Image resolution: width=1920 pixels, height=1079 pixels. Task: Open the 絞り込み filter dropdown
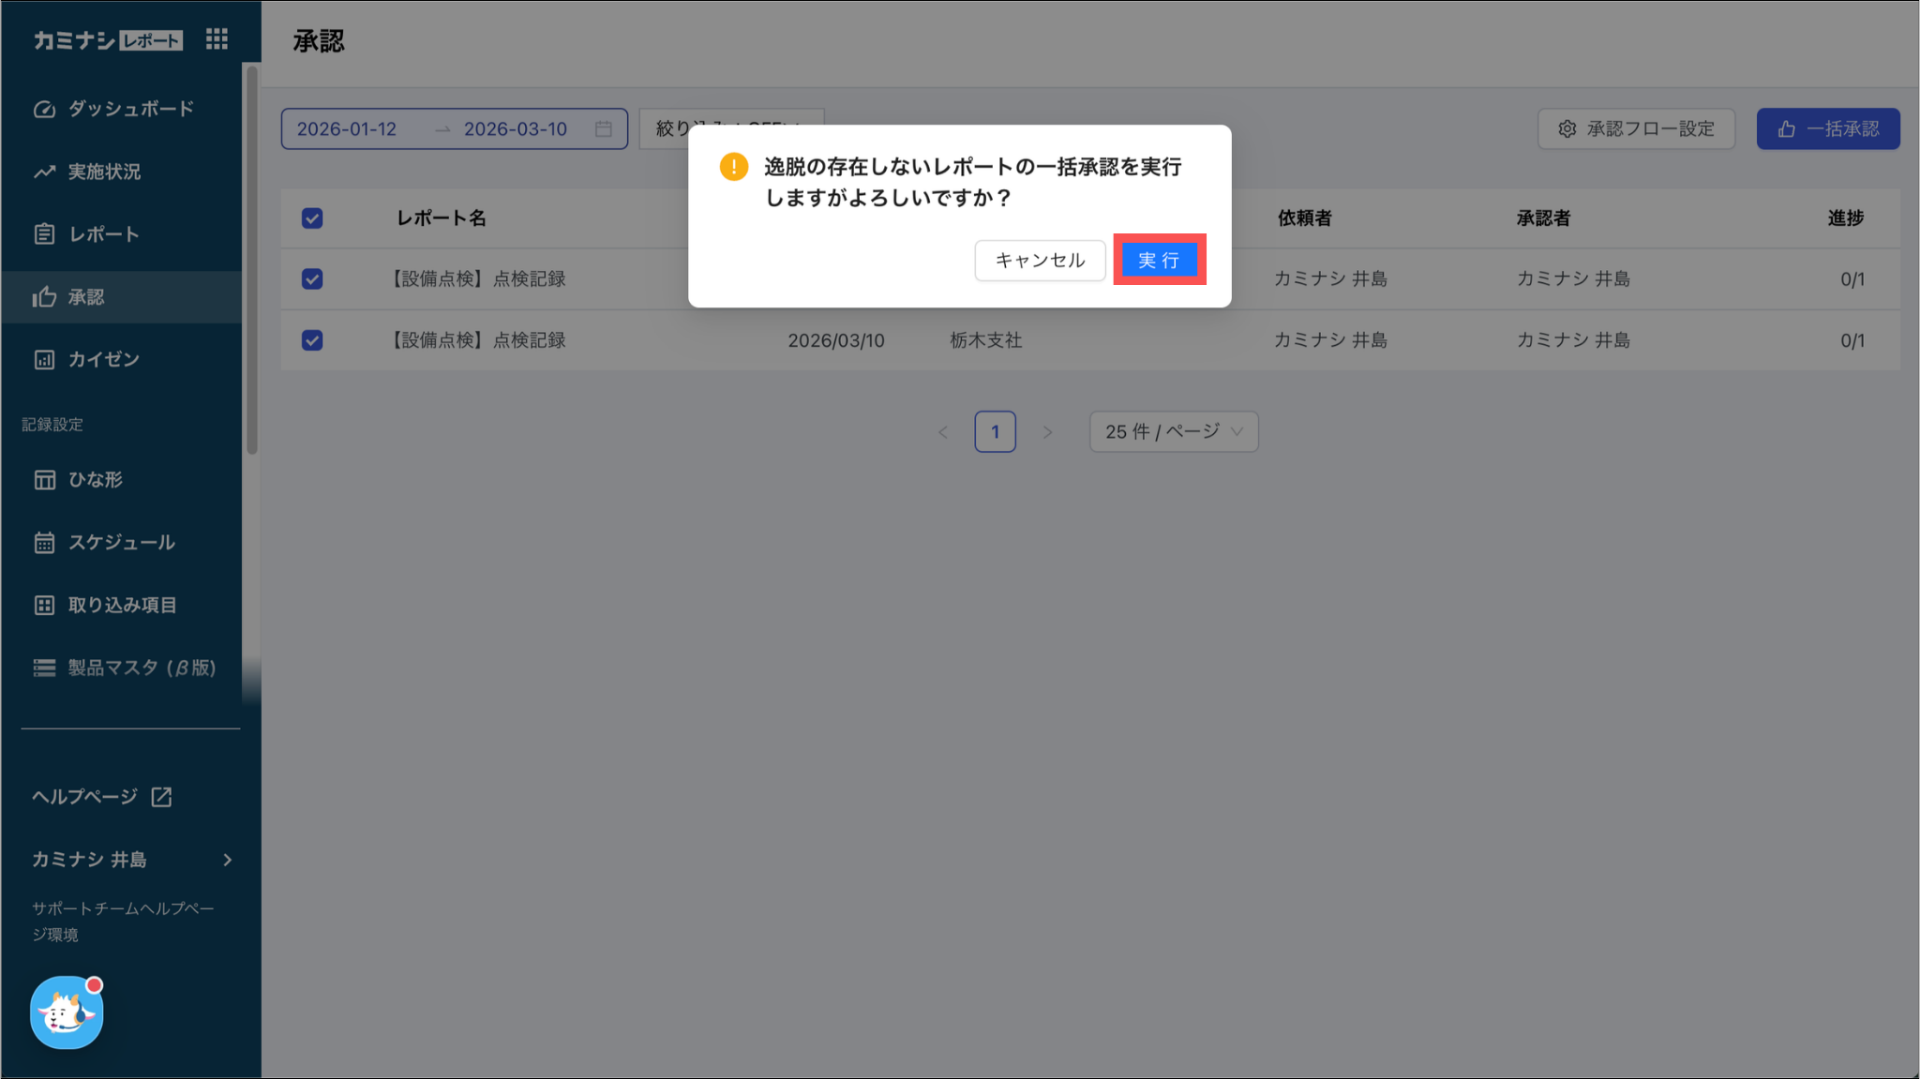[x=664, y=129]
